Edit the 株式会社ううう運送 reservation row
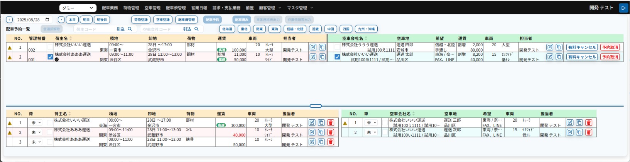The width and height of the screenshot is (630, 162). [x=550, y=47]
